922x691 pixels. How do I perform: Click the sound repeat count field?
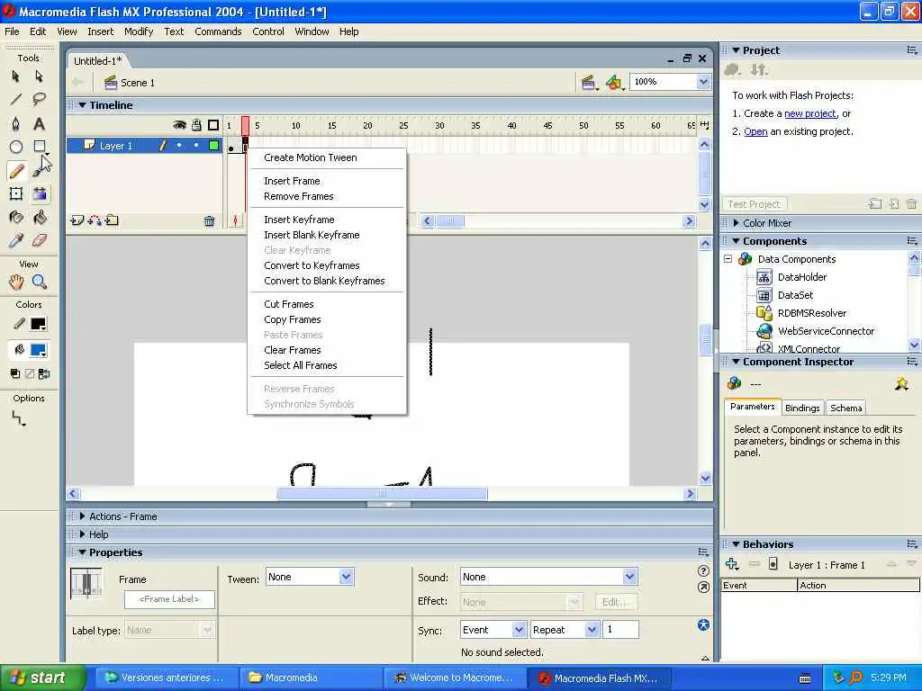point(620,629)
